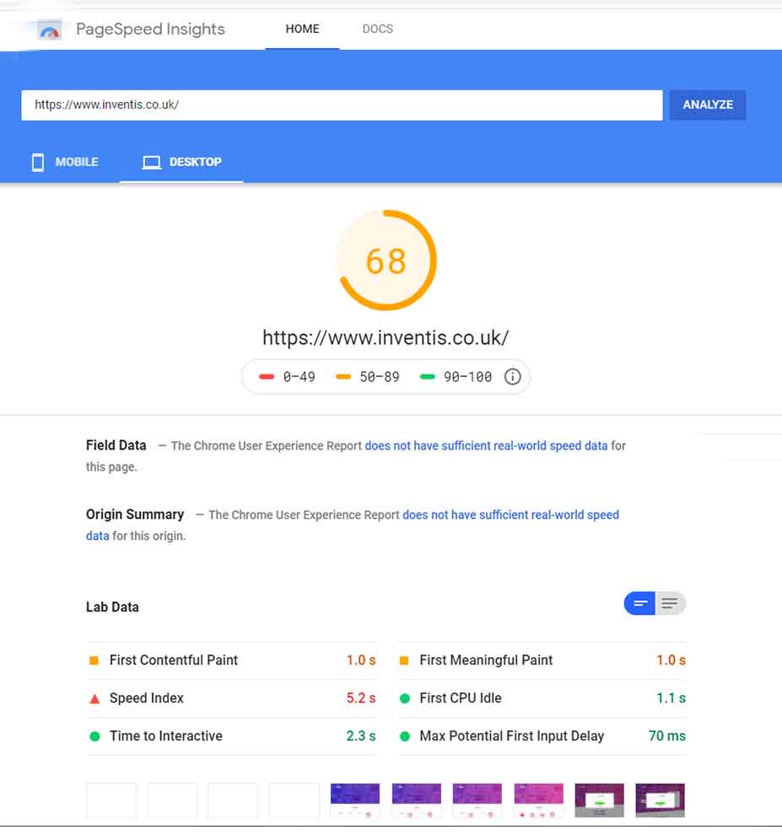Screen dimensions: 782x835
Task: Click orange square beside First Contentful Paint
Action: [x=94, y=660]
